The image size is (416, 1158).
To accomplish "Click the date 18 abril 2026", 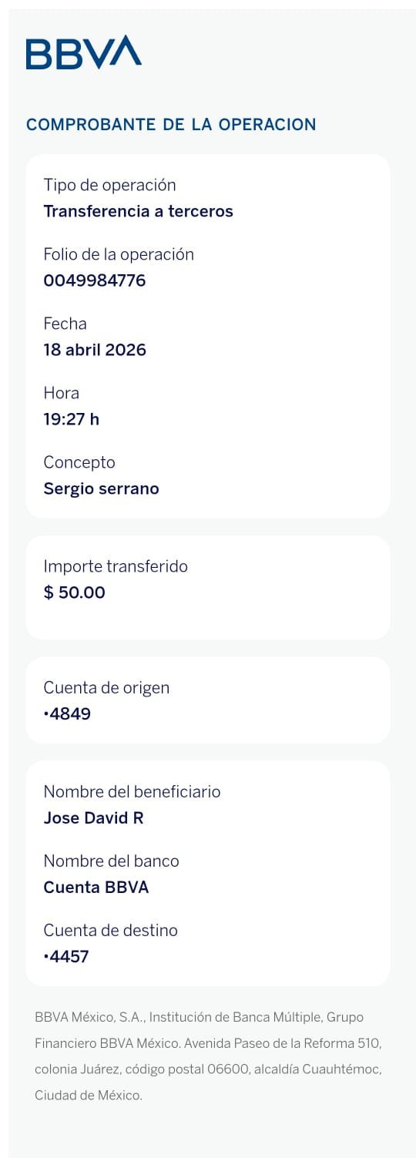I will pos(95,350).
